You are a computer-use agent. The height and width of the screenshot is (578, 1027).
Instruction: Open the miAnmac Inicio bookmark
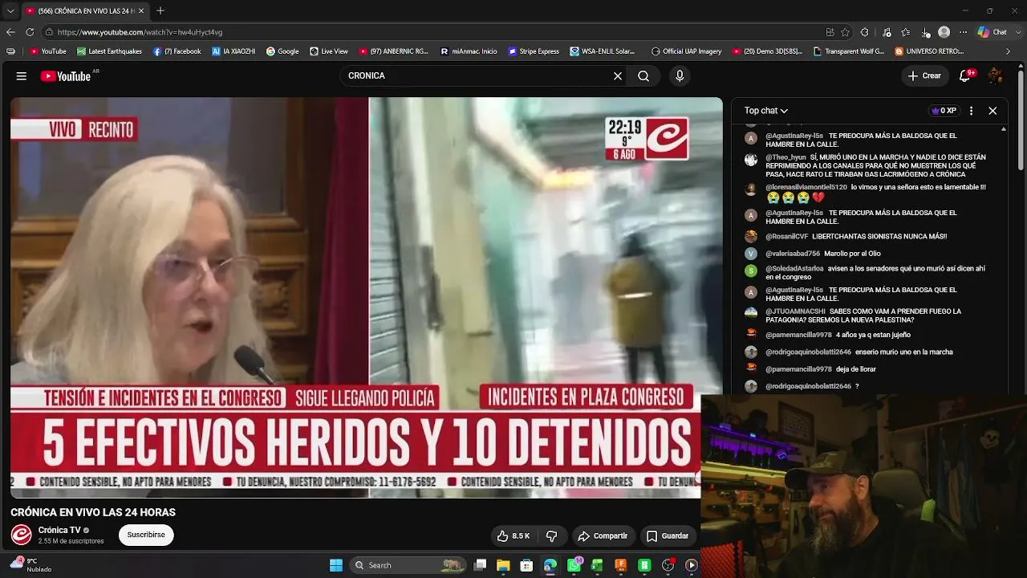click(x=469, y=51)
